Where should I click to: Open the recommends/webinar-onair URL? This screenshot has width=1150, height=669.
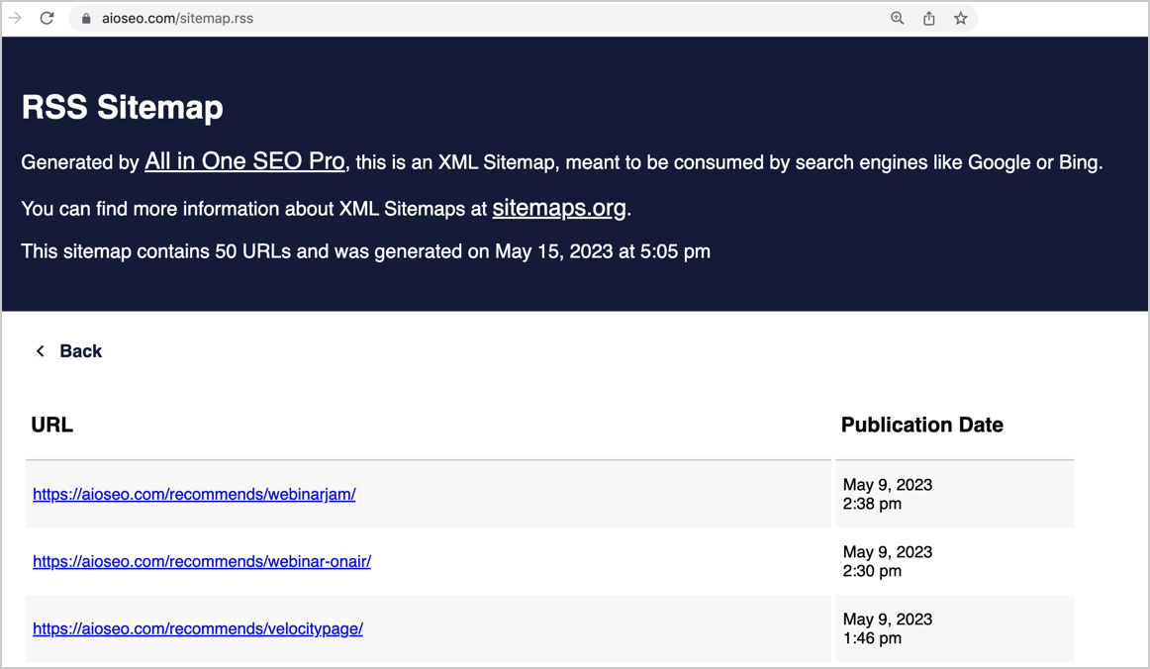pos(202,562)
